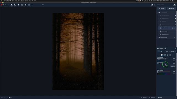Click the Left Transition slider track
The image size is (177, 99).
click(164, 64)
